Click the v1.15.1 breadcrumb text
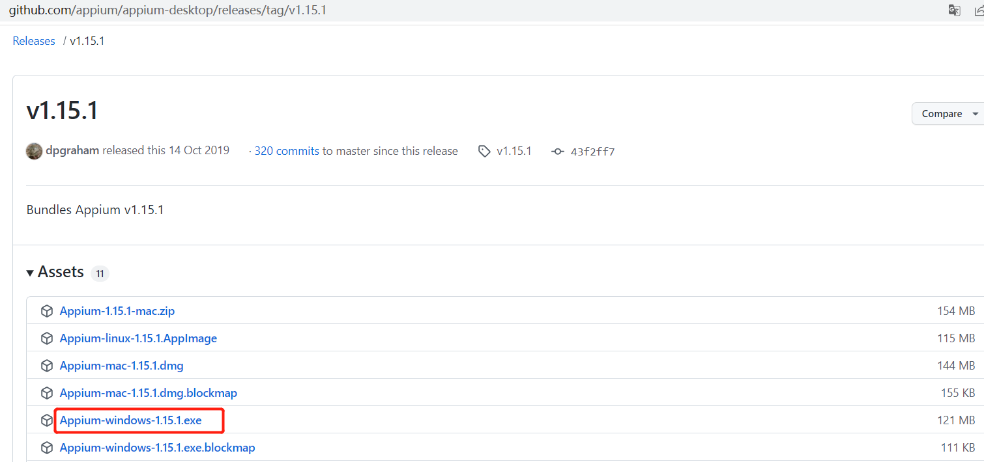This screenshot has height=462, width=984. 87,41
